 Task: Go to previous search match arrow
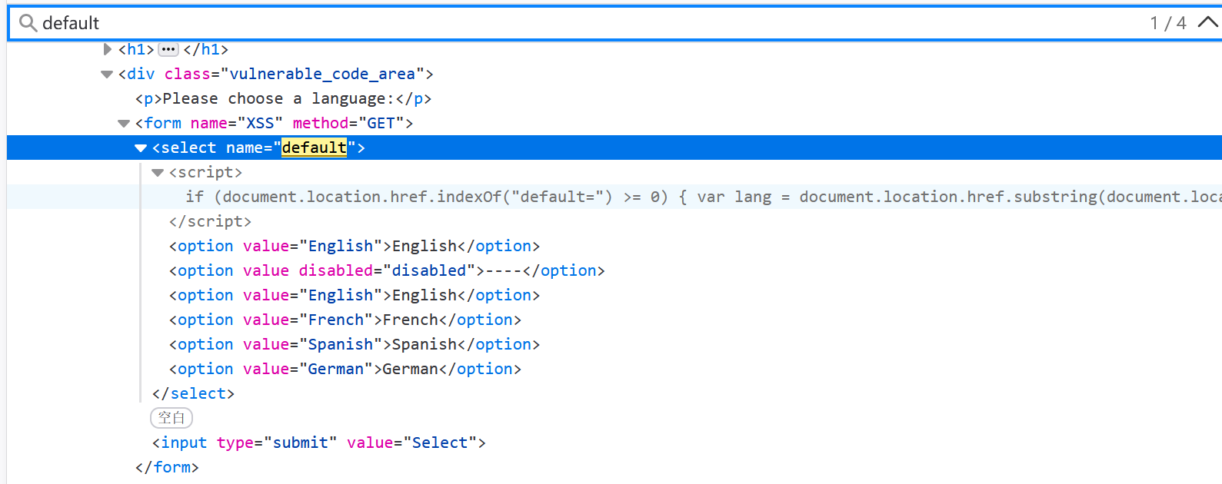[1207, 22]
